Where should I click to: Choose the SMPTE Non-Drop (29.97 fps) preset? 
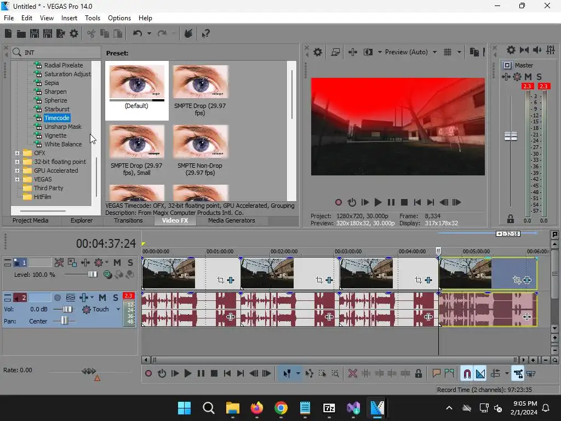(x=200, y=150)
